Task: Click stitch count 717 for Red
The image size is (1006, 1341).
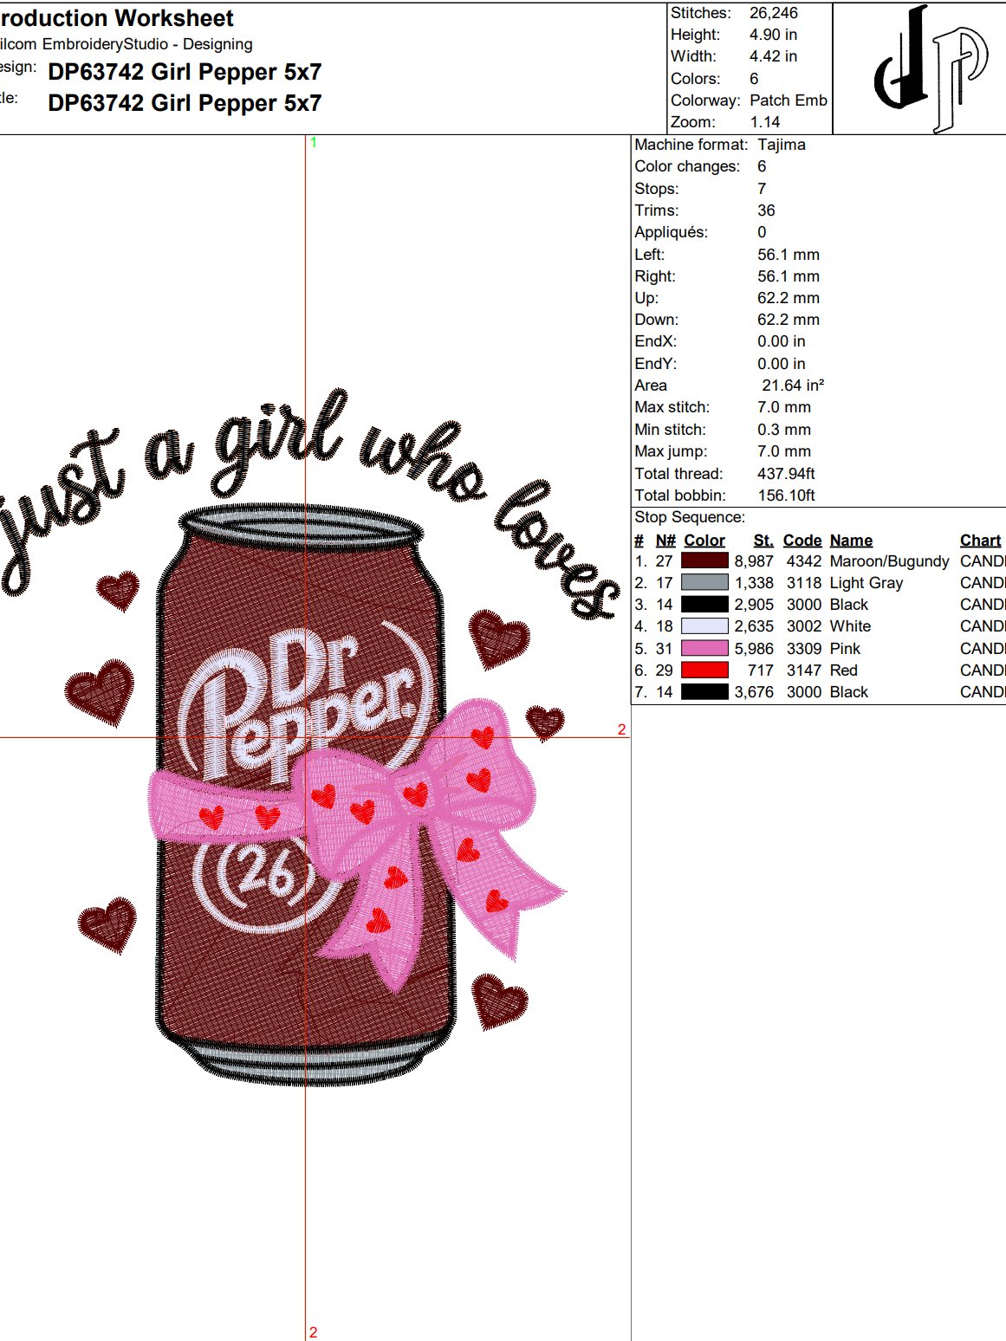Action: click(x=761, y=670)
